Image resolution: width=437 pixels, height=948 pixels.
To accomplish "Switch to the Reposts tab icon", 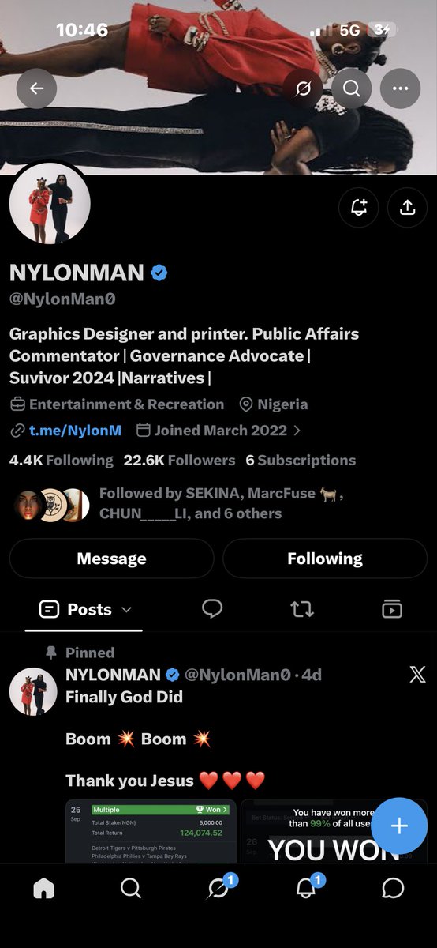I will tap(302, 609).
